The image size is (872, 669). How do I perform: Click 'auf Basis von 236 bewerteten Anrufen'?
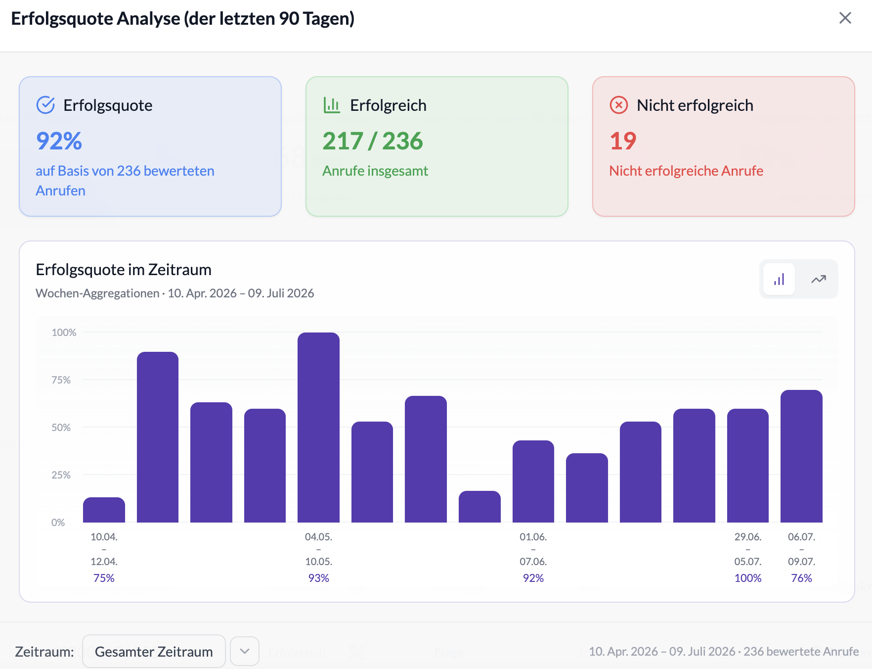(125, 181)
